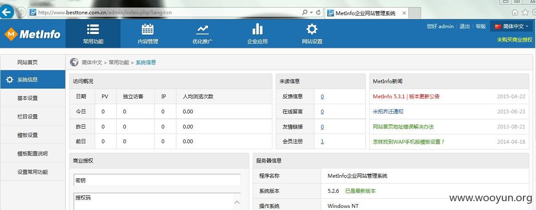
Task: Click 系统信息 in the breadcrumb
Action: coord(146,62)
